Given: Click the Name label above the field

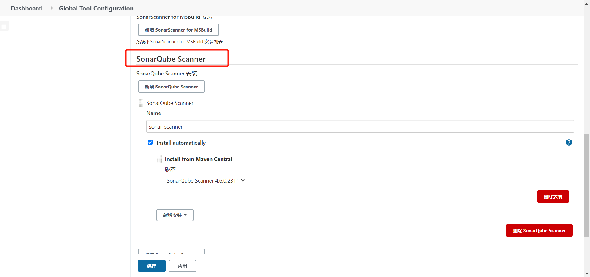Looking at the screenshot, I should (x=154, y=113).
